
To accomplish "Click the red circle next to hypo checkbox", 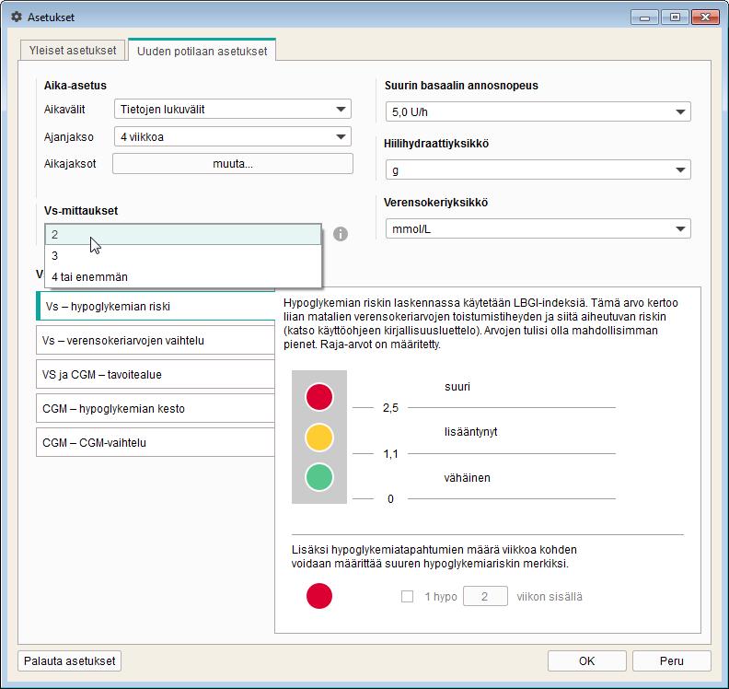I will pos(319,596).
